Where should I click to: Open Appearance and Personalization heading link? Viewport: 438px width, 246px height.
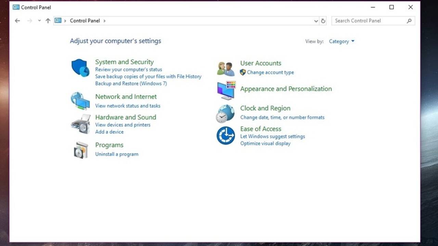coord(286,89)
